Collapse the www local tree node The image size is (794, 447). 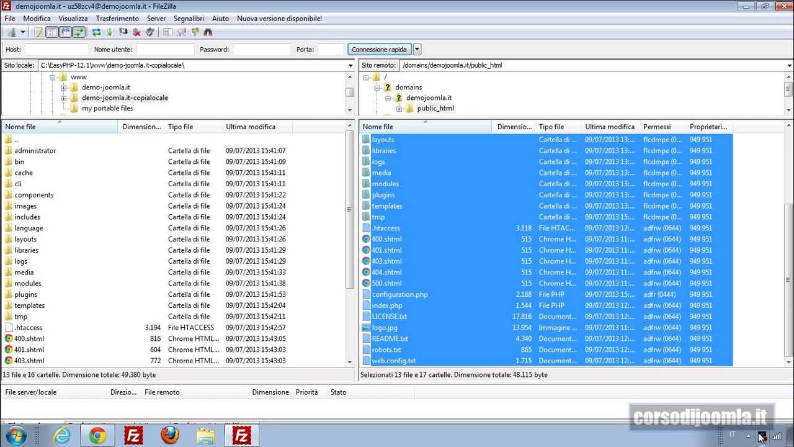tap(53, 78)
